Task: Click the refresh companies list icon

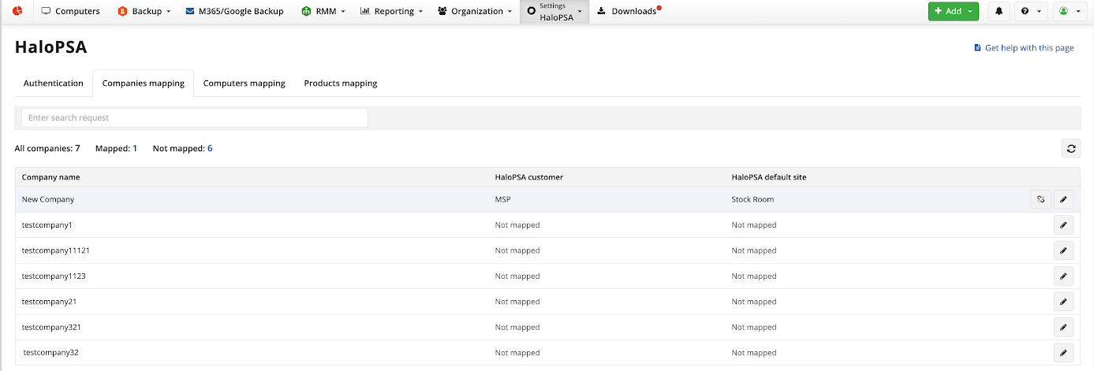Action: (1071, 148)
